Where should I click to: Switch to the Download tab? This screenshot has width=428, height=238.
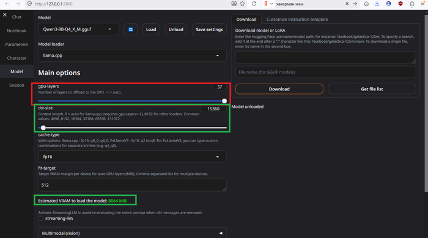pos(246,20)
